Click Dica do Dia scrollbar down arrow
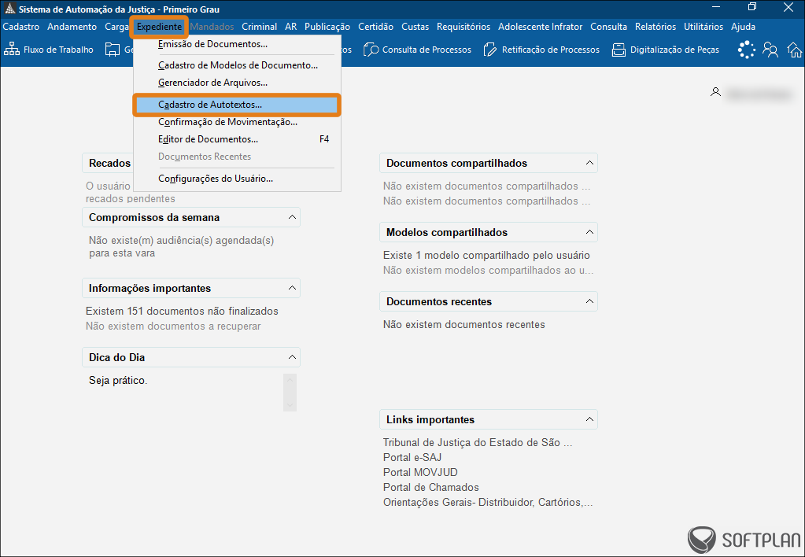Viewport: 805px width, 557px height. [290, 405]
